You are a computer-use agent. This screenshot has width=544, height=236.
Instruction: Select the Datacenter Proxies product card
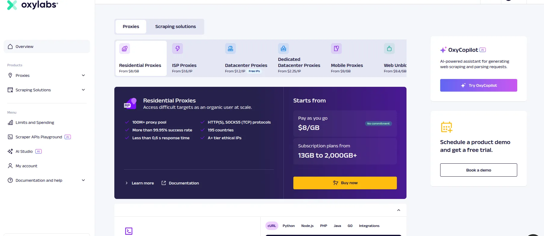[x=247, y=58]
